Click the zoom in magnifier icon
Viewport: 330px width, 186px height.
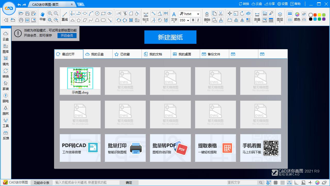point(50,13)
